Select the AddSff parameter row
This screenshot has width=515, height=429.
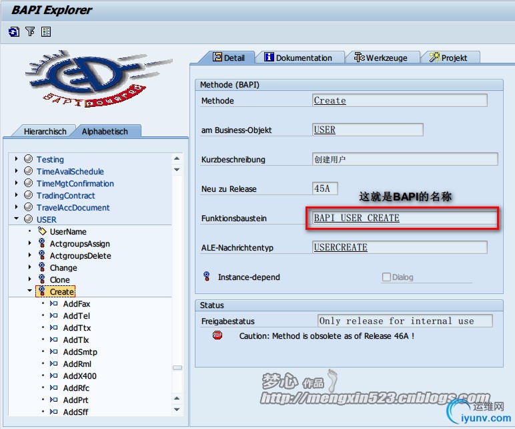coord(75,412)
